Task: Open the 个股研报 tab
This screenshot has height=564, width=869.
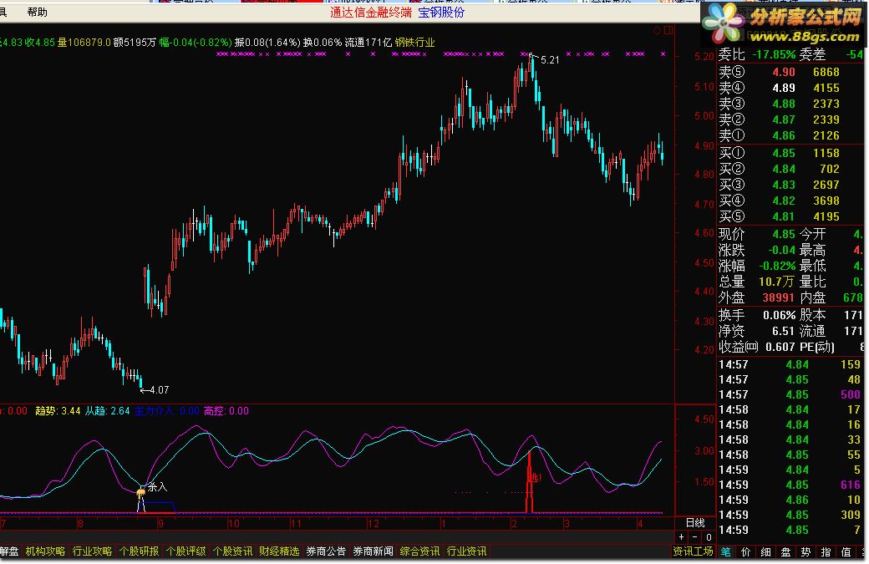Action: click(139, 551)
